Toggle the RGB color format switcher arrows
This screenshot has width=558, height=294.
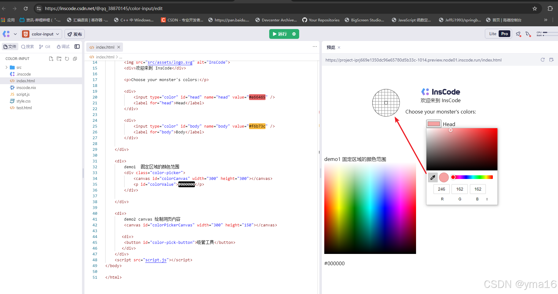coord(487,199)
